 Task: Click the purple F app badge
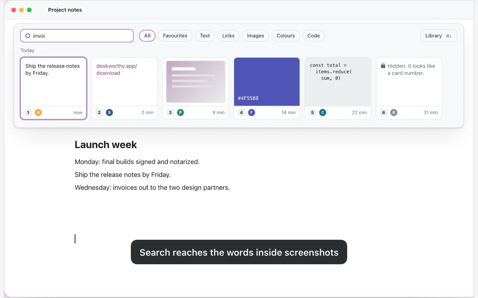pyautogui.click(x=252, y=113)
